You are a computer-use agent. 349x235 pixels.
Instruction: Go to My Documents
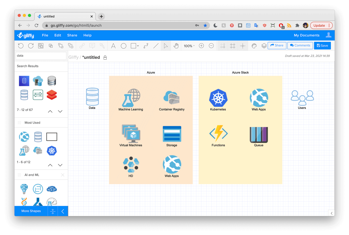[307, 35]
